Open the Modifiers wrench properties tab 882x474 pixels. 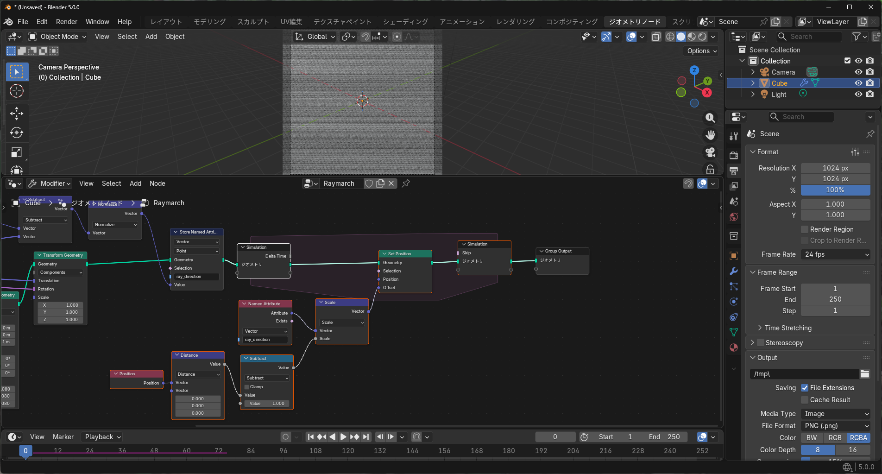point(734,271)
